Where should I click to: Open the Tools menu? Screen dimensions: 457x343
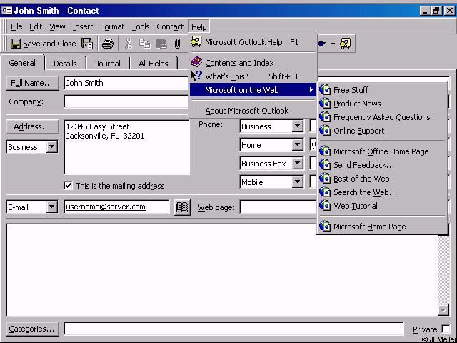coord(141,27)
